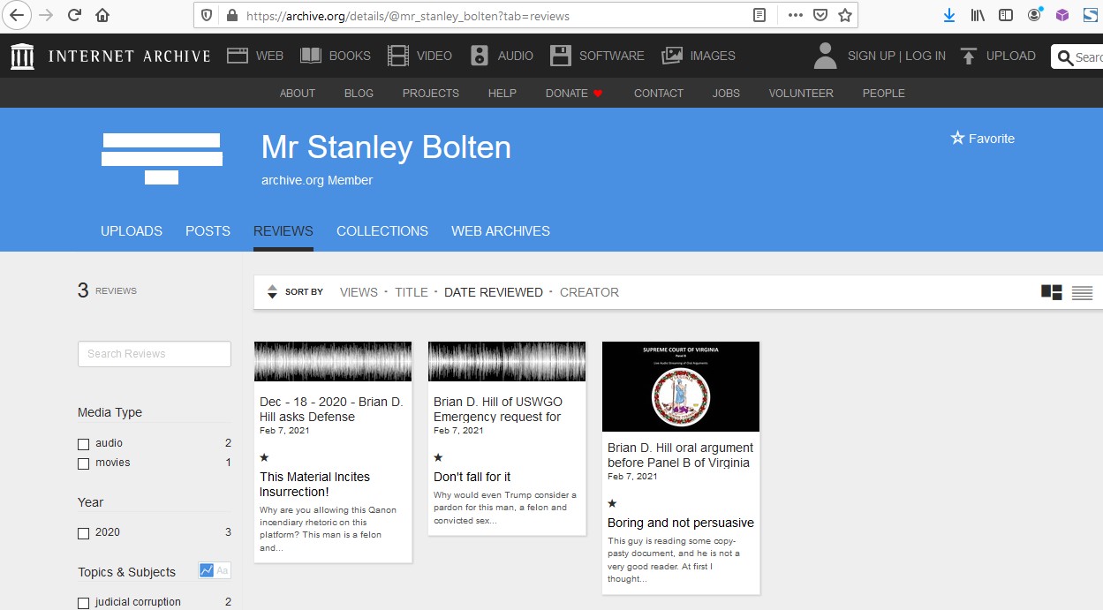The width and height of the screenshot is (1103, 610).
Task: Open the Software floppy-disk icon
Action: click(561, 56)
